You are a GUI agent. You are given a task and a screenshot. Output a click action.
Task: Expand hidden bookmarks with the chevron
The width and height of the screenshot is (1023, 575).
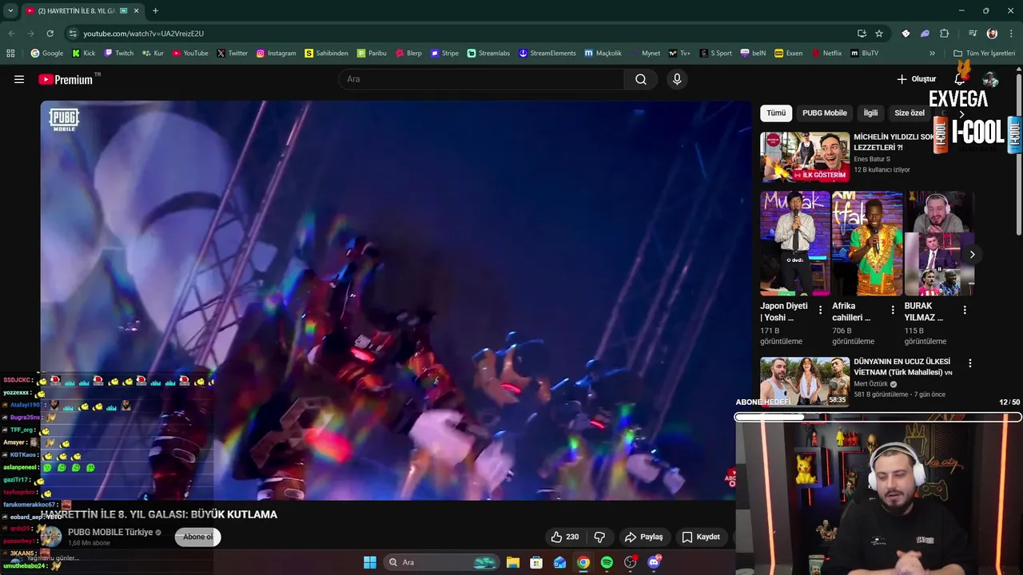pyautogui.click(x=932, y=54)
